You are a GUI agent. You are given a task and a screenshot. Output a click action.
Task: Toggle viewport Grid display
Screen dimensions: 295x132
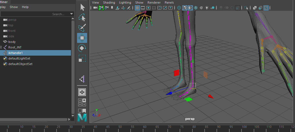tap(137, 8)
